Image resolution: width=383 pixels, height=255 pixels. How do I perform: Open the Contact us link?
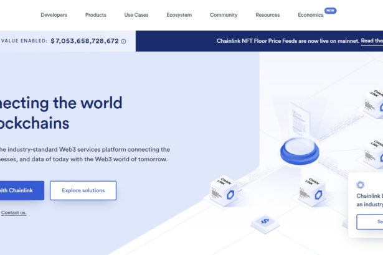14,213
